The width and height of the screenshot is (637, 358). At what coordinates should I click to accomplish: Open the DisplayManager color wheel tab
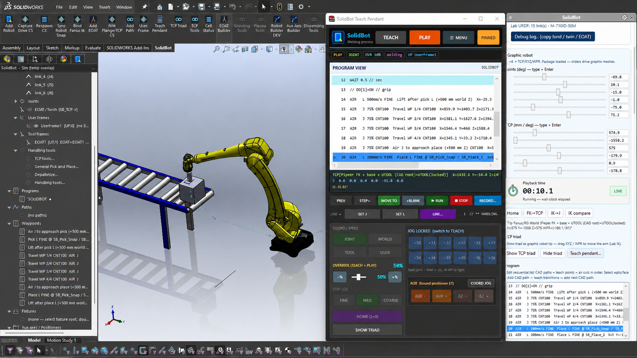tap(64, 59)
